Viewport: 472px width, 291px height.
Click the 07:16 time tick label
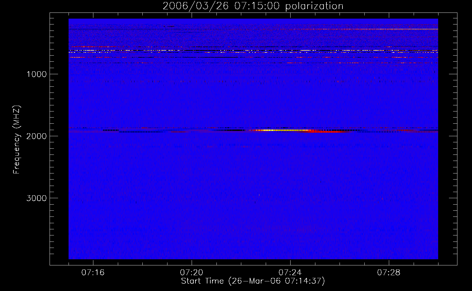(x=93, y=273)
